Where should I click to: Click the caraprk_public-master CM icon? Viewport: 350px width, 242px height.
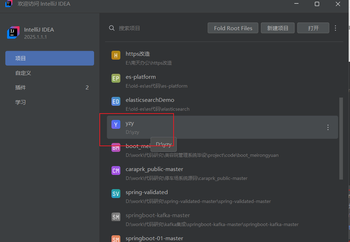tap(116, 171)
